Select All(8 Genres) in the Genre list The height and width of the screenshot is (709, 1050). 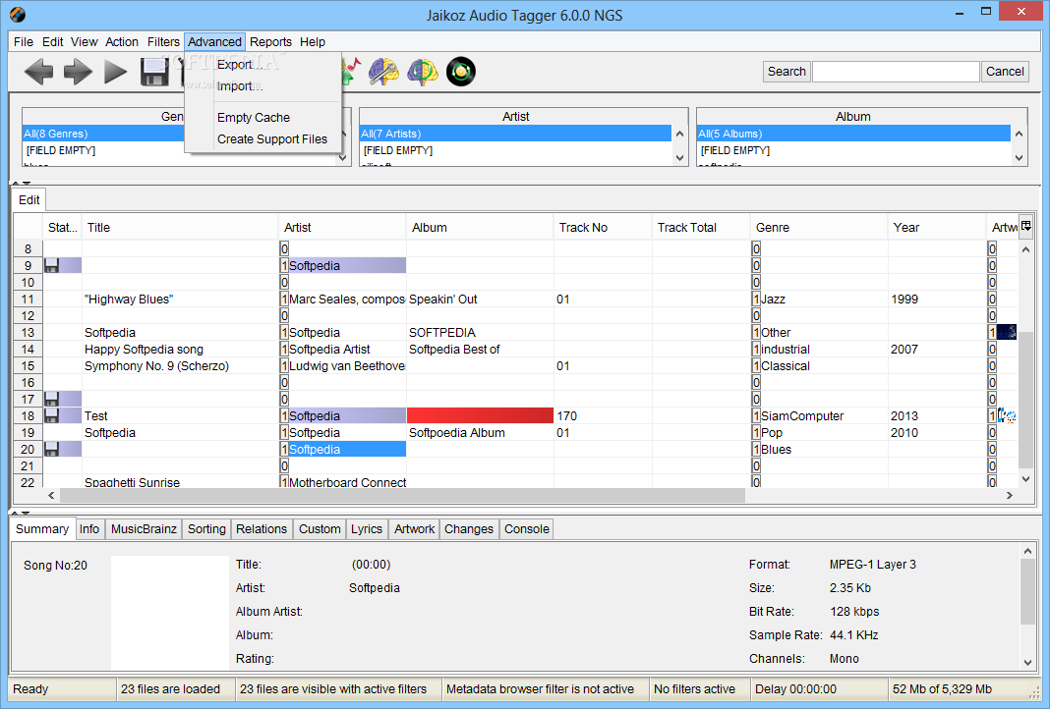tap(104, 134)
